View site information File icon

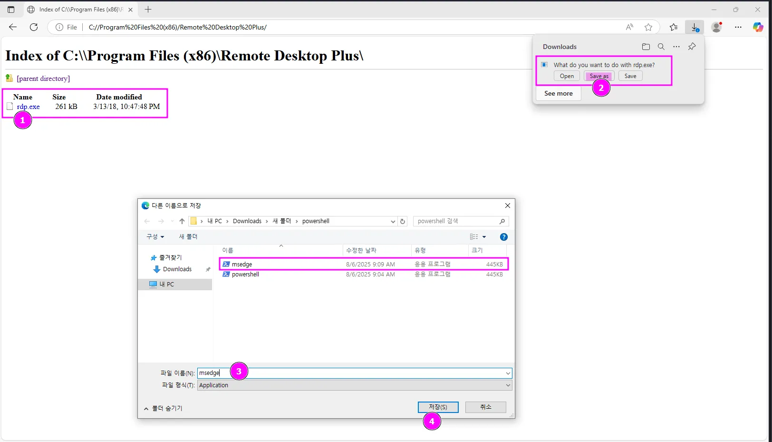(x=67, y=27)
